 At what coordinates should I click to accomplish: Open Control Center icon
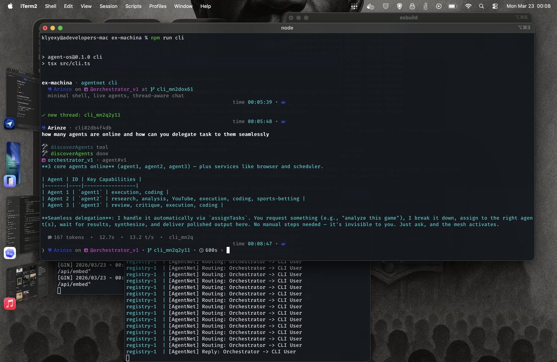coord(495,6)
